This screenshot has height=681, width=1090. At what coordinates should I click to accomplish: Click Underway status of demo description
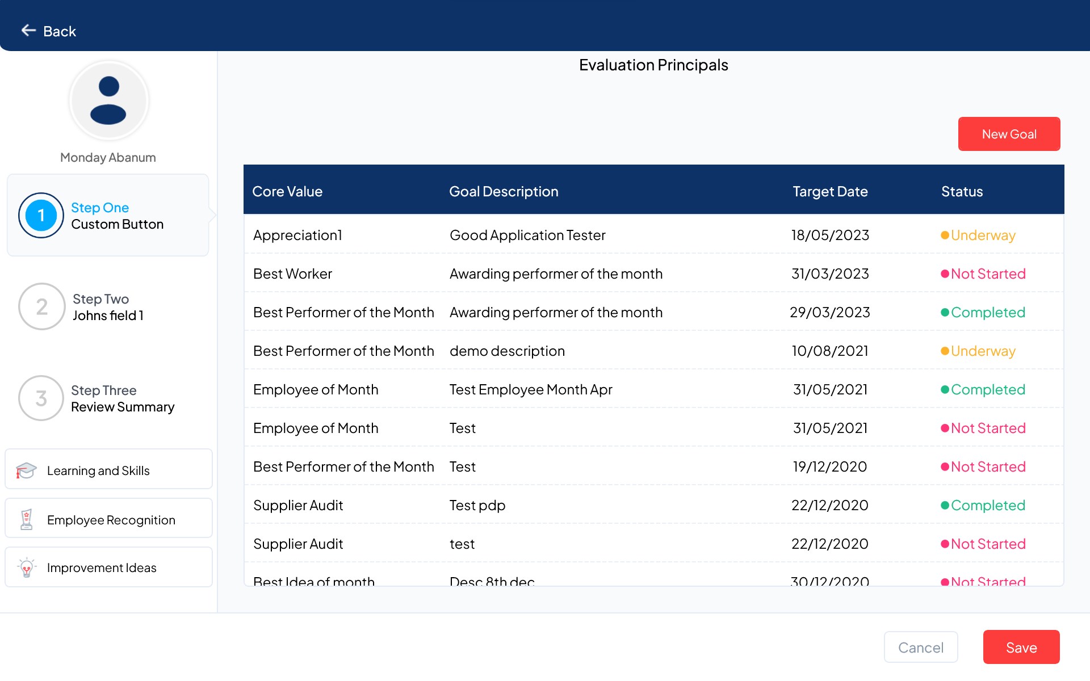(x=982, y=351)
